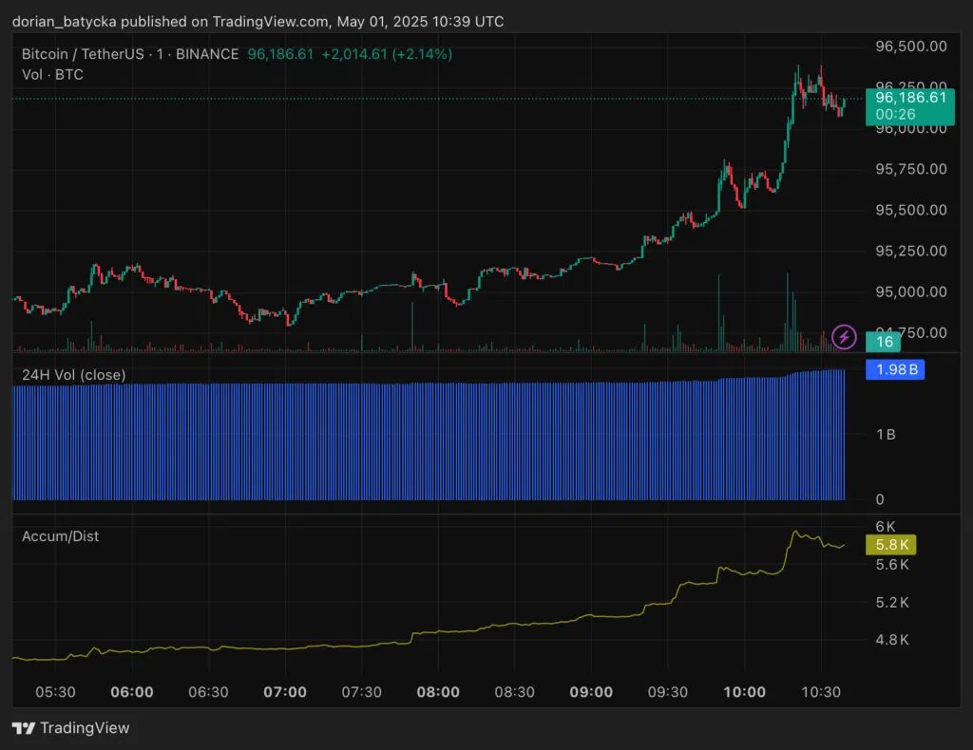Click the green 96,186.61 last price tag
The width and height of the screenshot is (973, 750).
coord(908,97)
